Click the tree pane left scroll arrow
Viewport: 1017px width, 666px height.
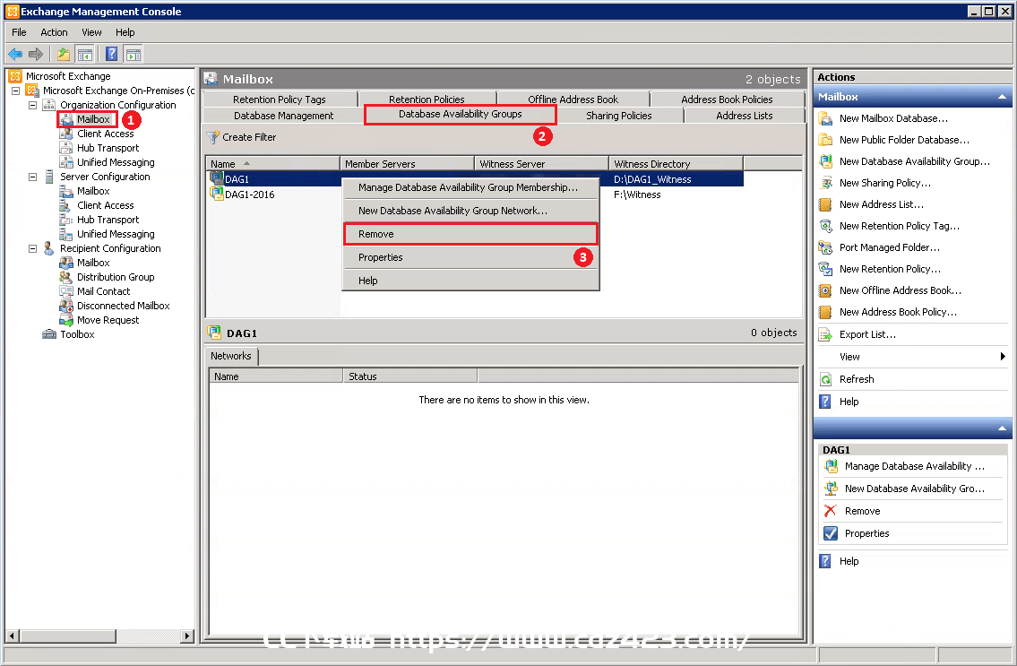tap(12, 636)
